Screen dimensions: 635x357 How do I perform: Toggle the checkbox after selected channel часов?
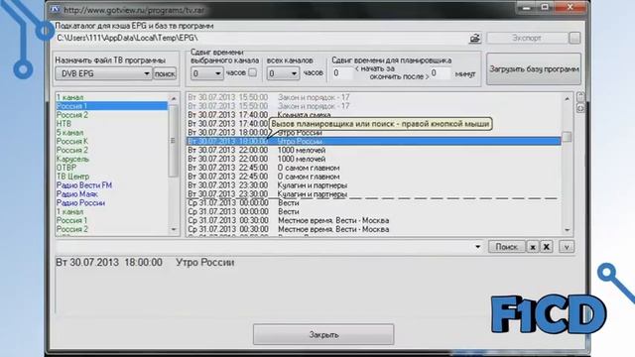click(x=252, y=72)
